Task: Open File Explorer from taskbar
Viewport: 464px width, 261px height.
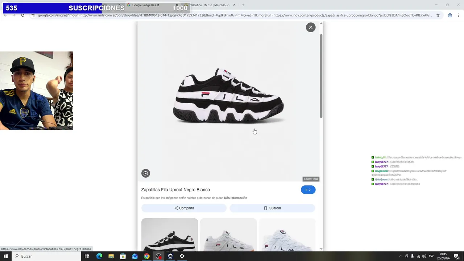Action: coord(111,256)
